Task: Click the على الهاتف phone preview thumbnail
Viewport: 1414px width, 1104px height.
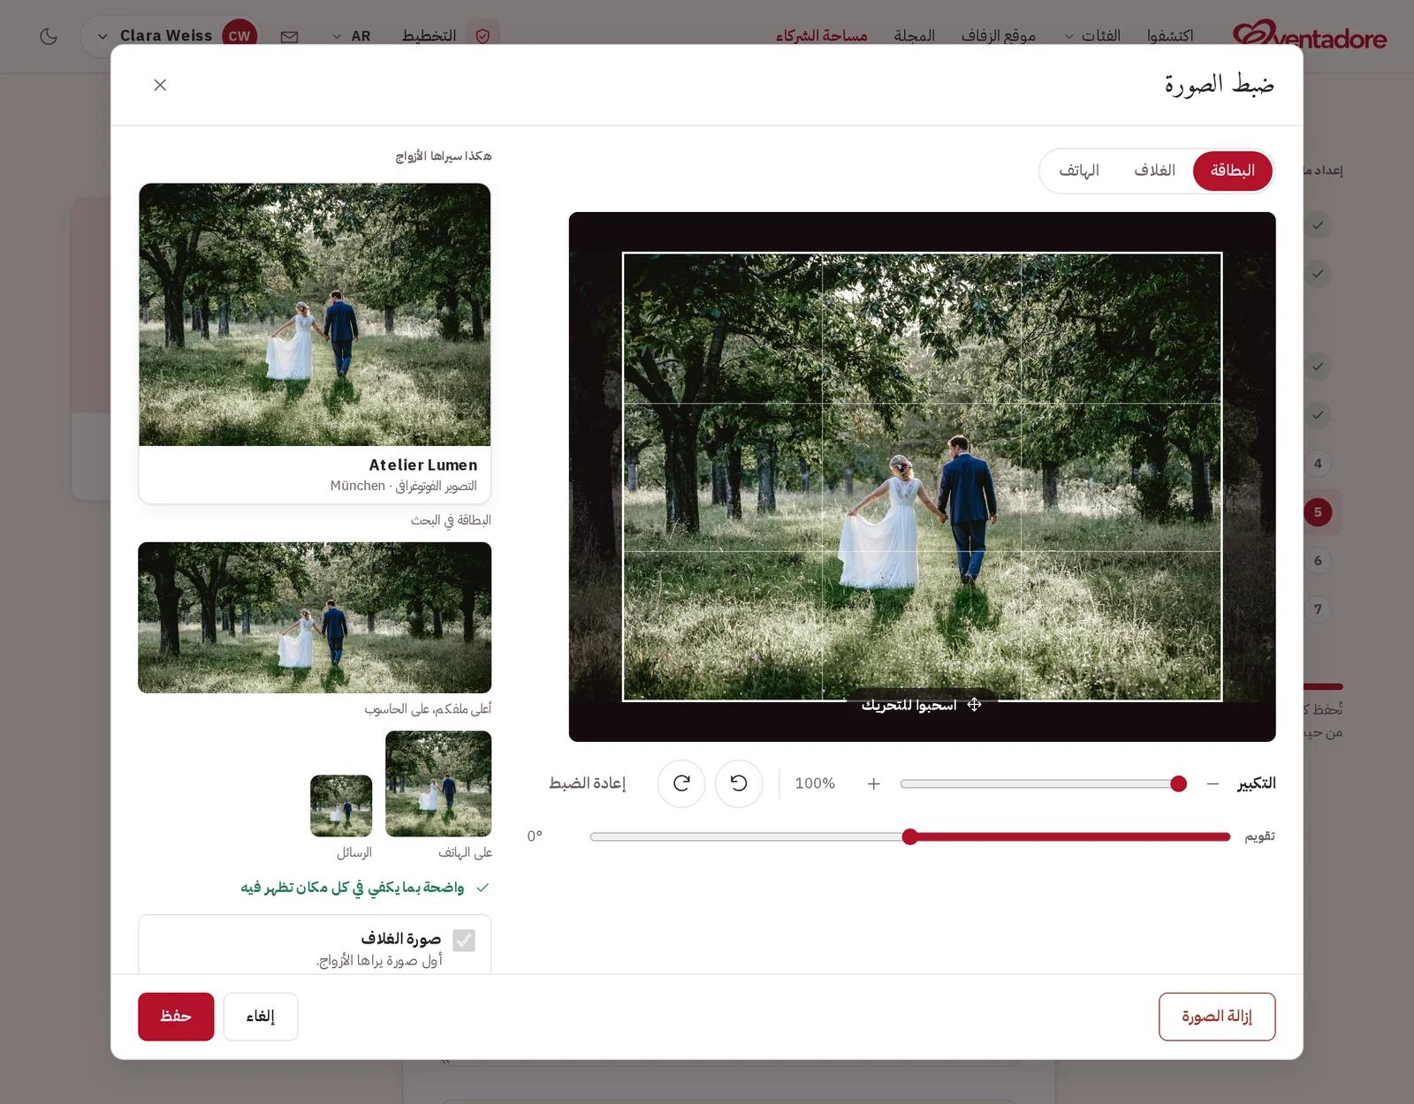Action: pyautogui.click(x=438, y=783)
